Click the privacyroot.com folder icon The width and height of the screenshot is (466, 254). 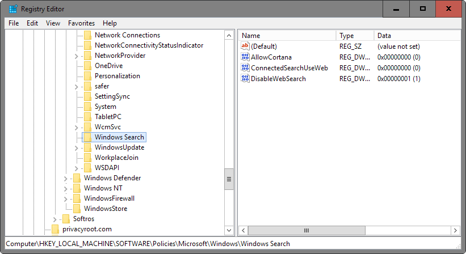(55, 229)
